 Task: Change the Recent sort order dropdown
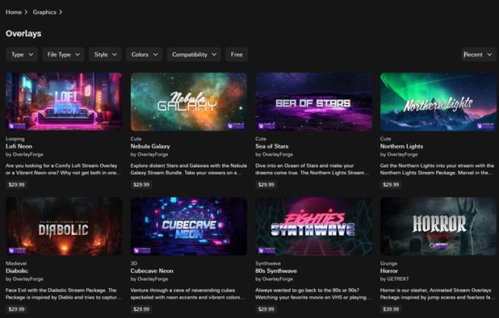(x=478, y=54)
